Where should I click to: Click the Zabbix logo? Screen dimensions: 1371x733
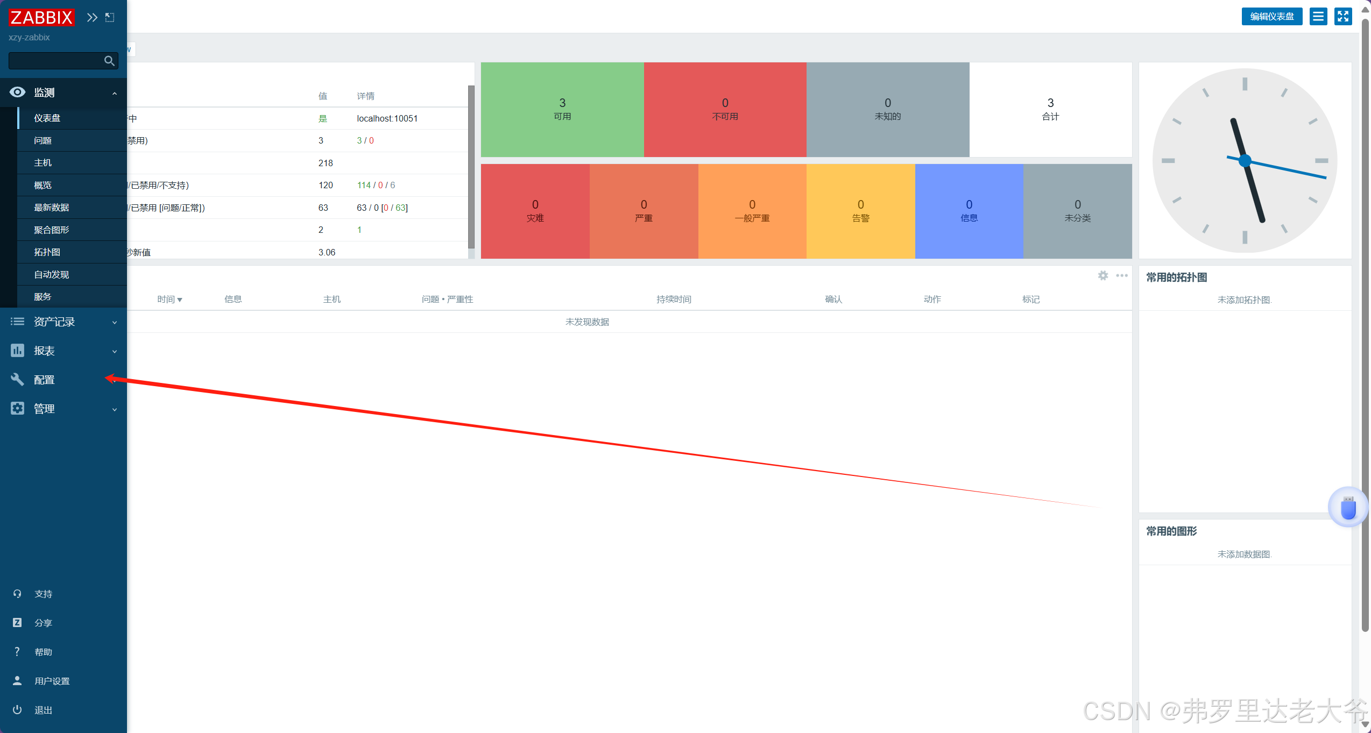[41, 17]
